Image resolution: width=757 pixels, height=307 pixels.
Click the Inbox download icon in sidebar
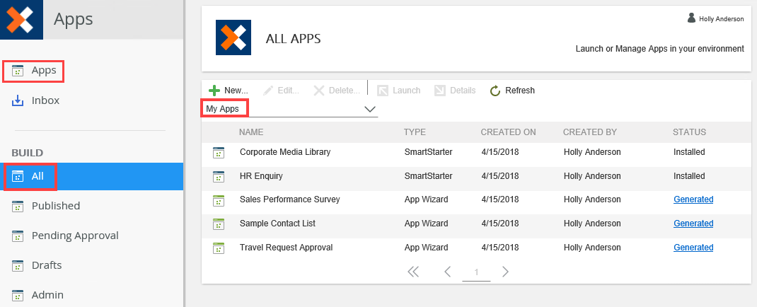click(18, 101)
